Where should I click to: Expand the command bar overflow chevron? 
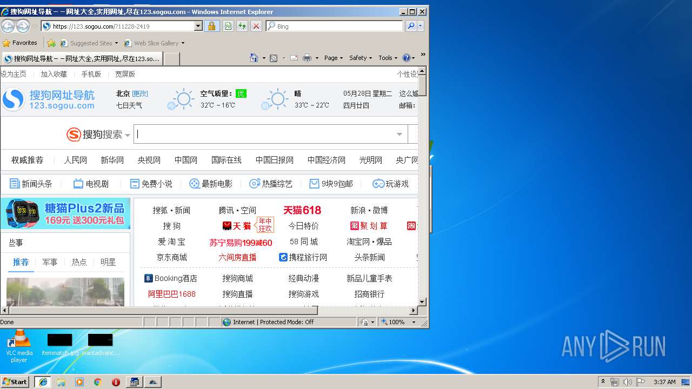pyautogui.click(x=423, y=55)
